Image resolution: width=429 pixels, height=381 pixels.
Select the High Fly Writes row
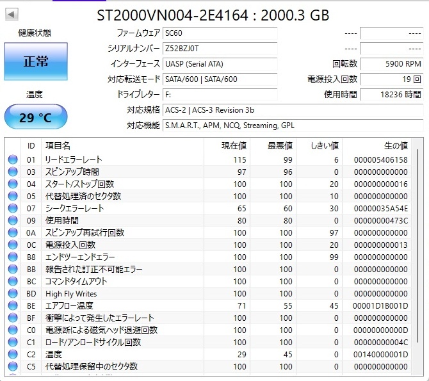[208, 293]
